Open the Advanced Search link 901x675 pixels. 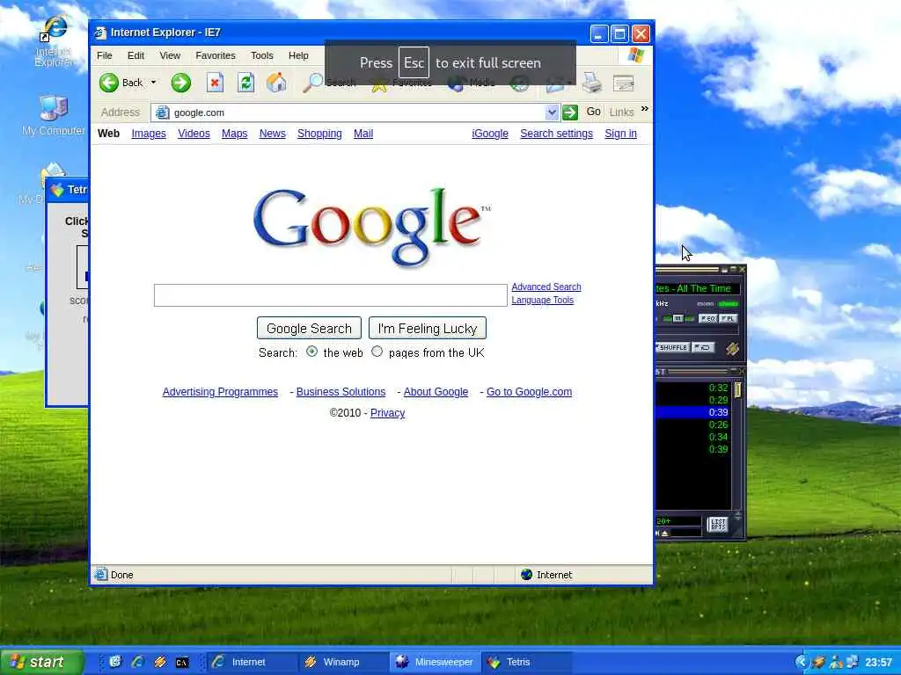(x=546, y=287)
